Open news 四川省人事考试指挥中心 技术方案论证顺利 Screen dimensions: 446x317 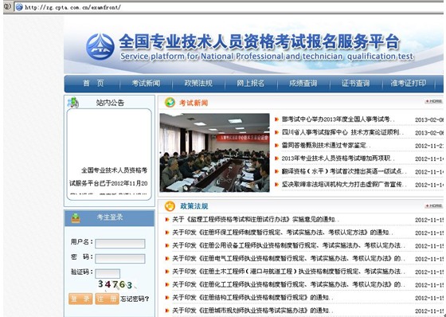pyautogui.click(x=342, y=132)
